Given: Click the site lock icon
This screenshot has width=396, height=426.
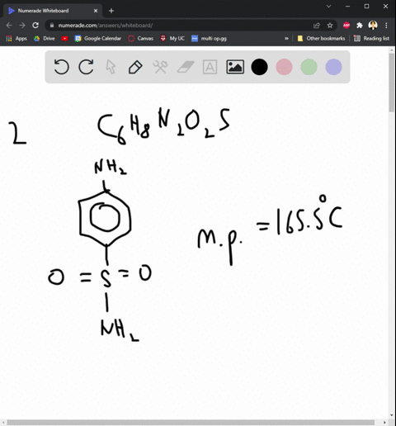Looking at the screenshot, I should point(52,26).
